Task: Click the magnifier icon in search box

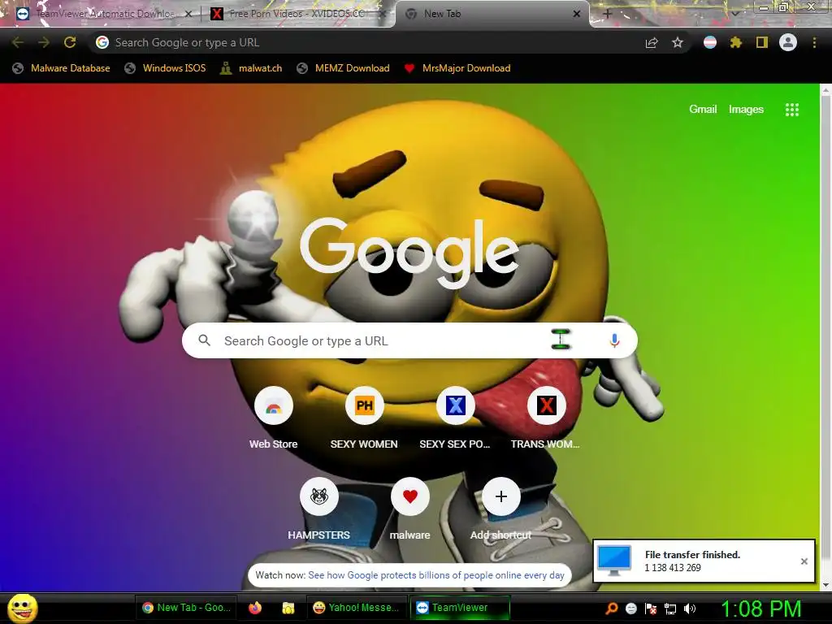Action: 204,340
